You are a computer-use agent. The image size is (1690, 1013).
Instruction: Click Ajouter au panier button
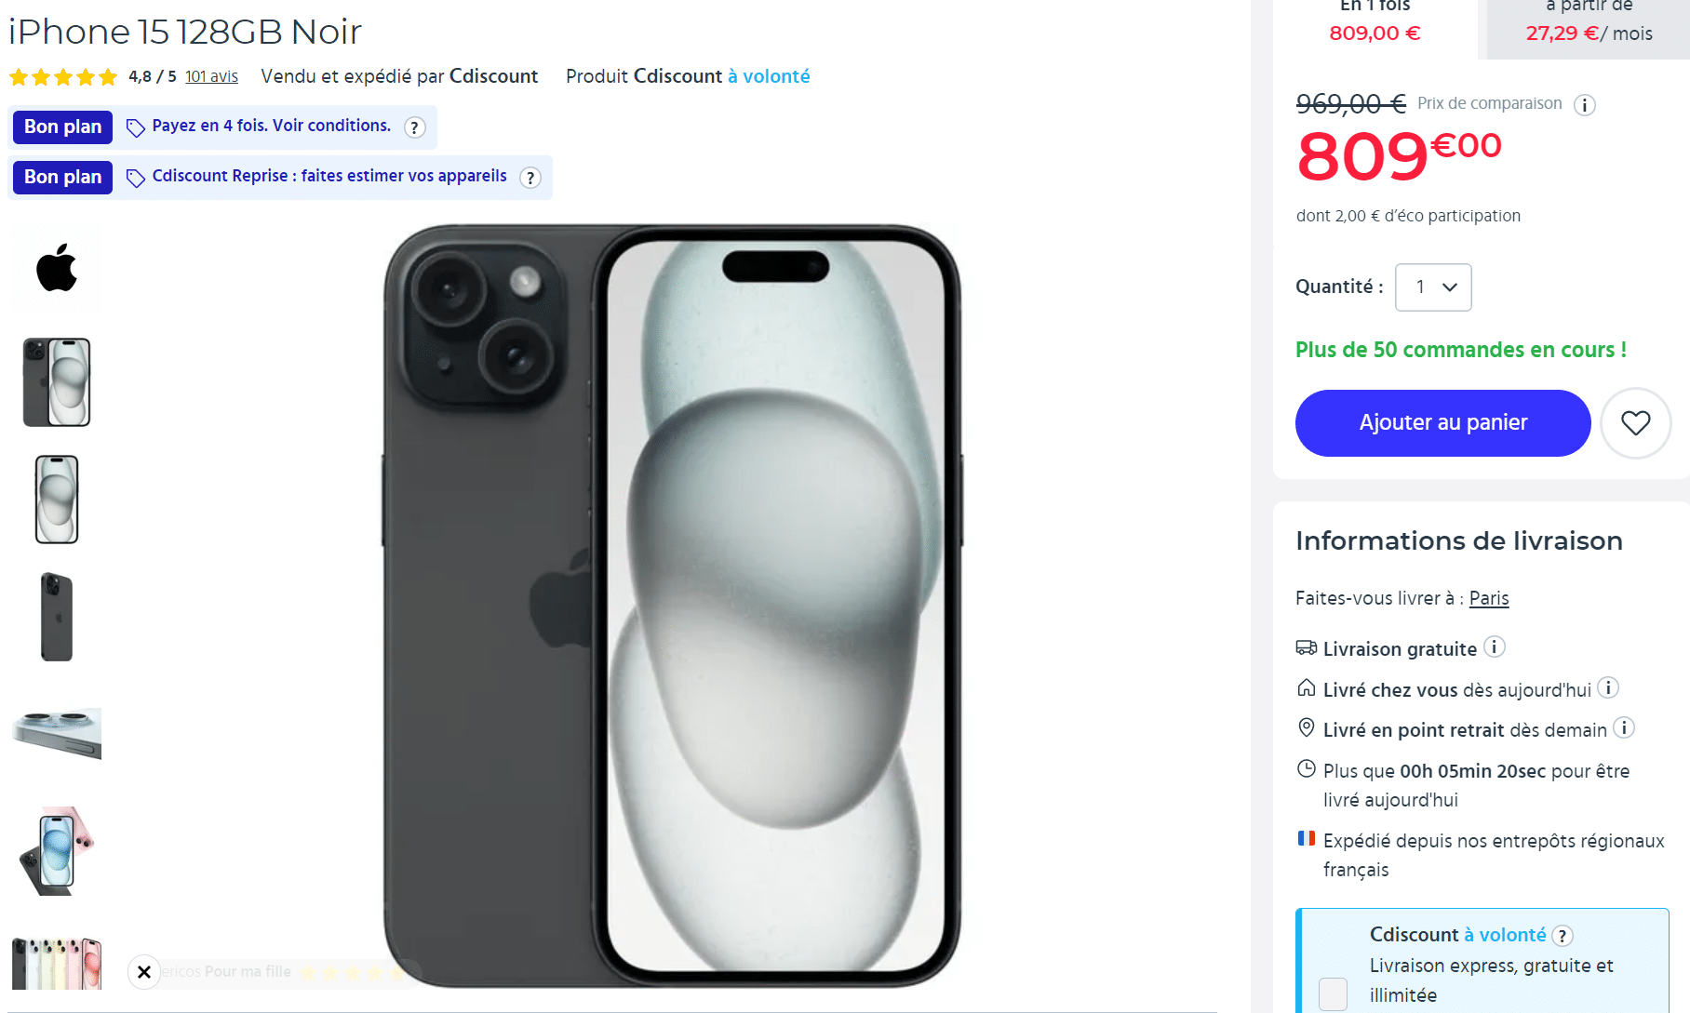[x=1442, y=423]
